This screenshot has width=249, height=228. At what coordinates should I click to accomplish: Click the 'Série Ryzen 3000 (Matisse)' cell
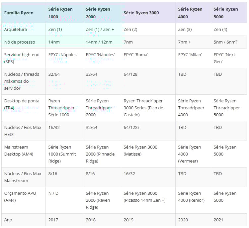point(148,154)
